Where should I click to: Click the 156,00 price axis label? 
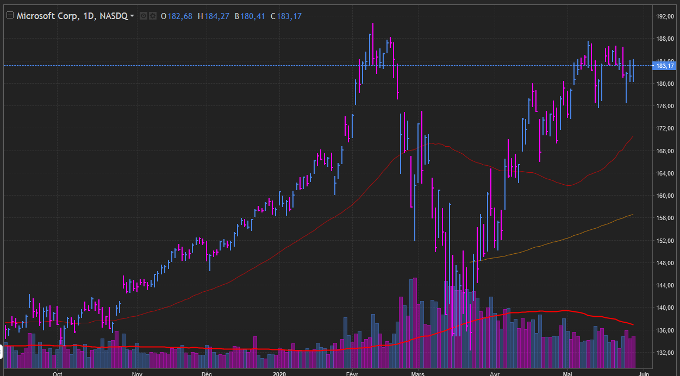tap(666, 218)
